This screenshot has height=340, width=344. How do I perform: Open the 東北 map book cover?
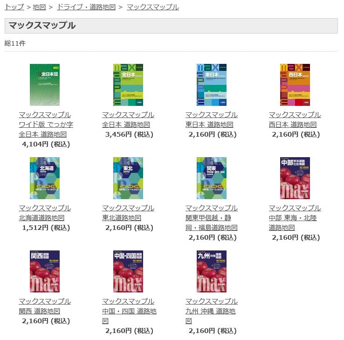(x=128, y=178)
